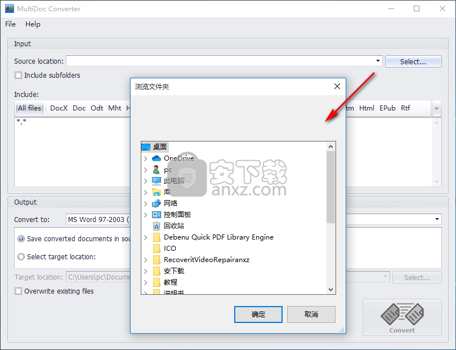Click the 网络 network icon

coord(157,203)
